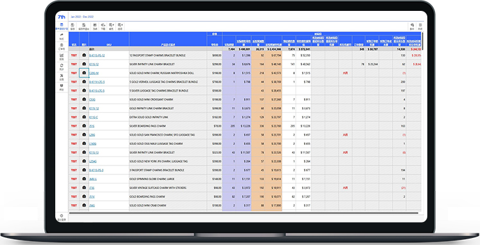
Task: Click the logout icon at sidebar bottom
Action: (x=62, y=217)
